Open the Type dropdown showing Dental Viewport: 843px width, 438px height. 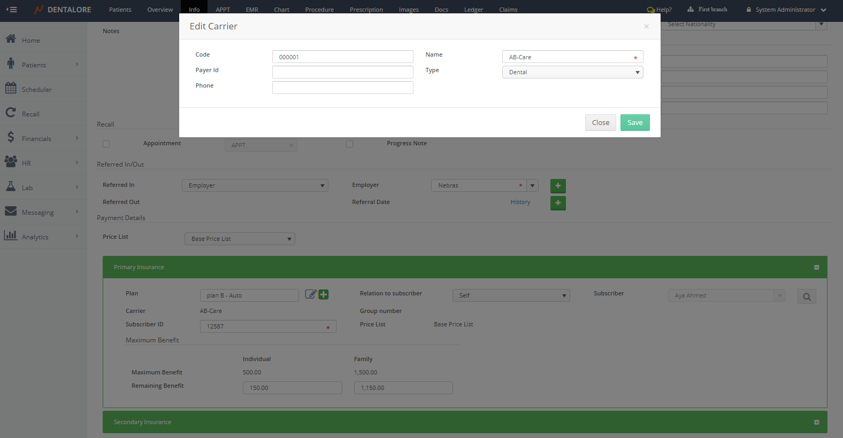(572, 72)
